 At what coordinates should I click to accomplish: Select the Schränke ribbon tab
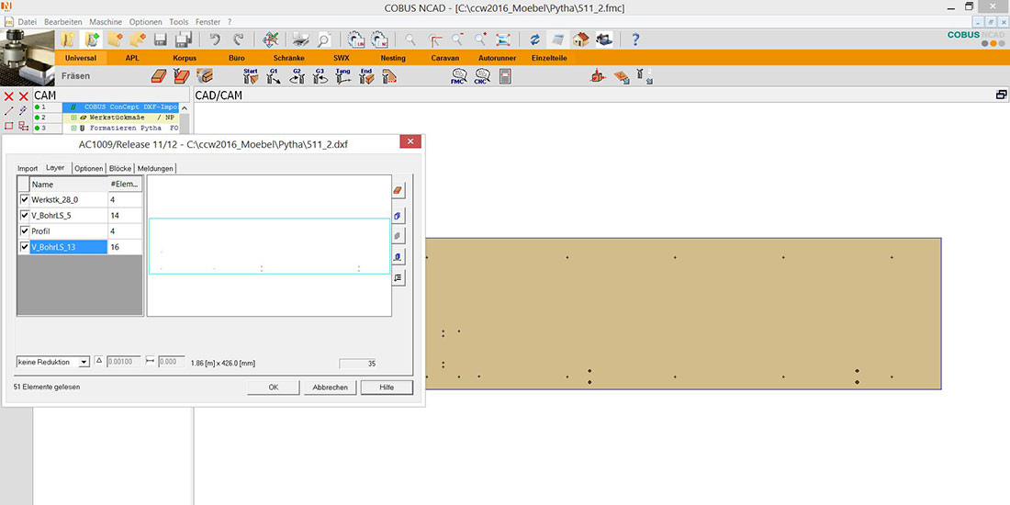coord(289,58)
